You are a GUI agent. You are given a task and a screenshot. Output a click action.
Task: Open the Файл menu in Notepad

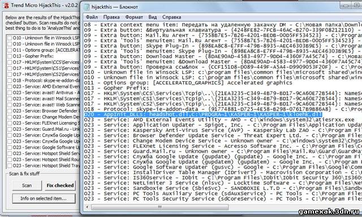tap(92, 17)
